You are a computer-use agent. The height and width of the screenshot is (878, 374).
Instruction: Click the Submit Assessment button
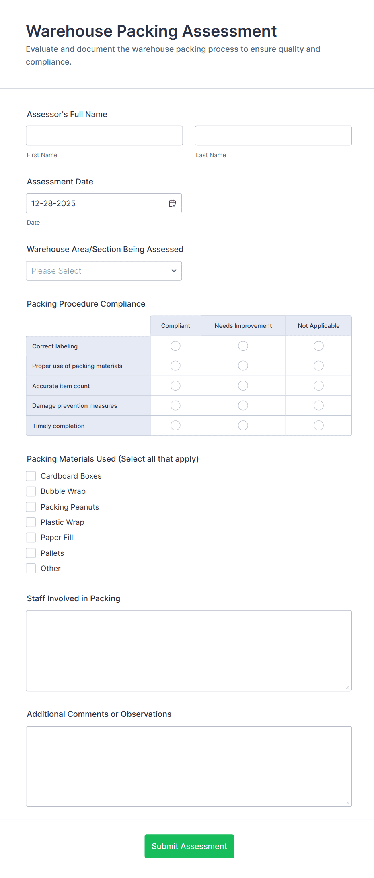189,846
